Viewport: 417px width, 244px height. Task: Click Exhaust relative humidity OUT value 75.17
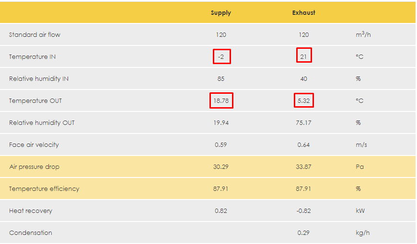click(304, 123)
